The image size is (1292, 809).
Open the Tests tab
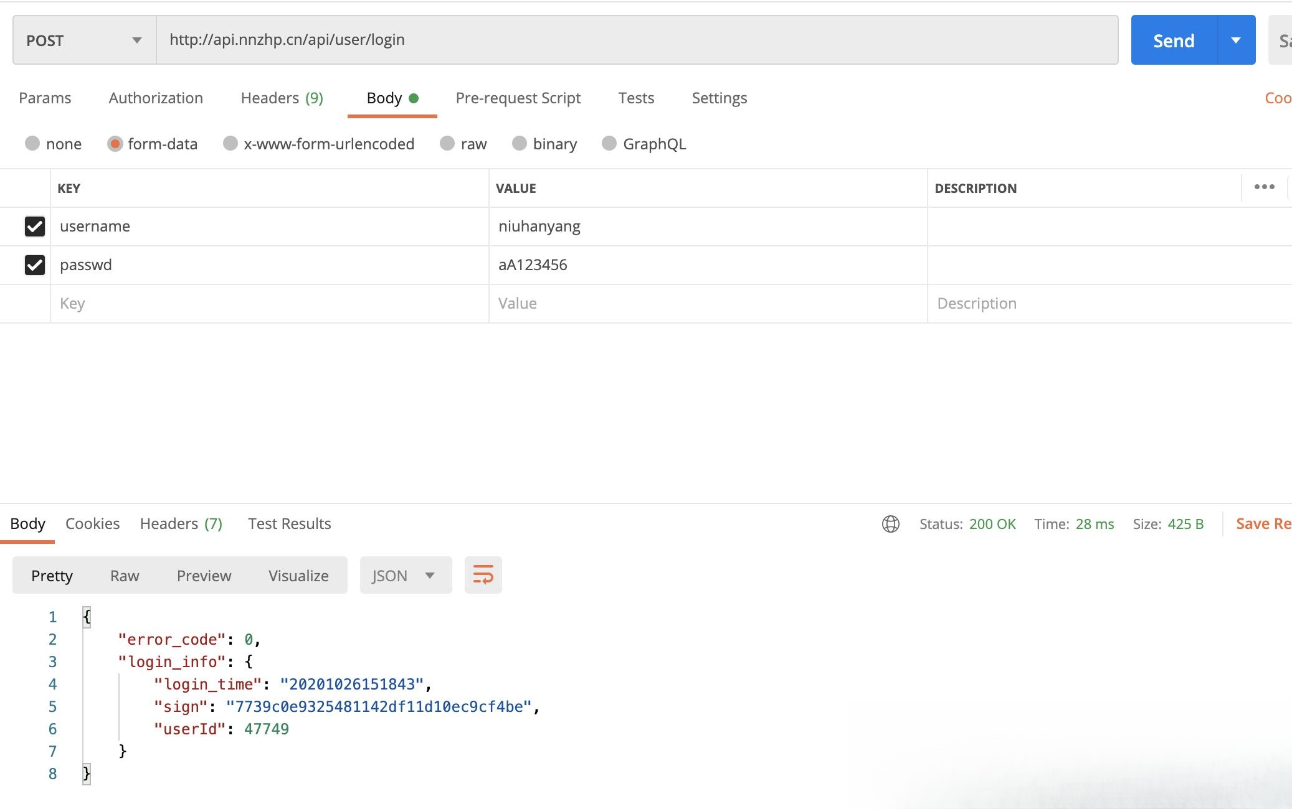636,98
